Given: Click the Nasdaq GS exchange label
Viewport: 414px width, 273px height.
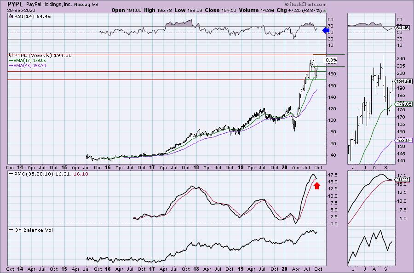Looking at the screenshot, I should coord(86,5).
